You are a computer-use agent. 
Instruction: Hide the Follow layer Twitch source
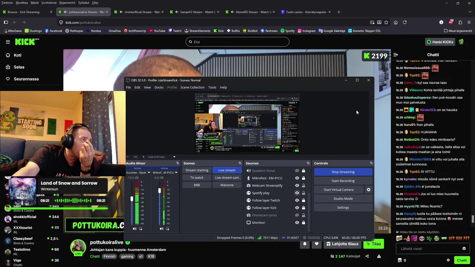(x=297, y=200)
